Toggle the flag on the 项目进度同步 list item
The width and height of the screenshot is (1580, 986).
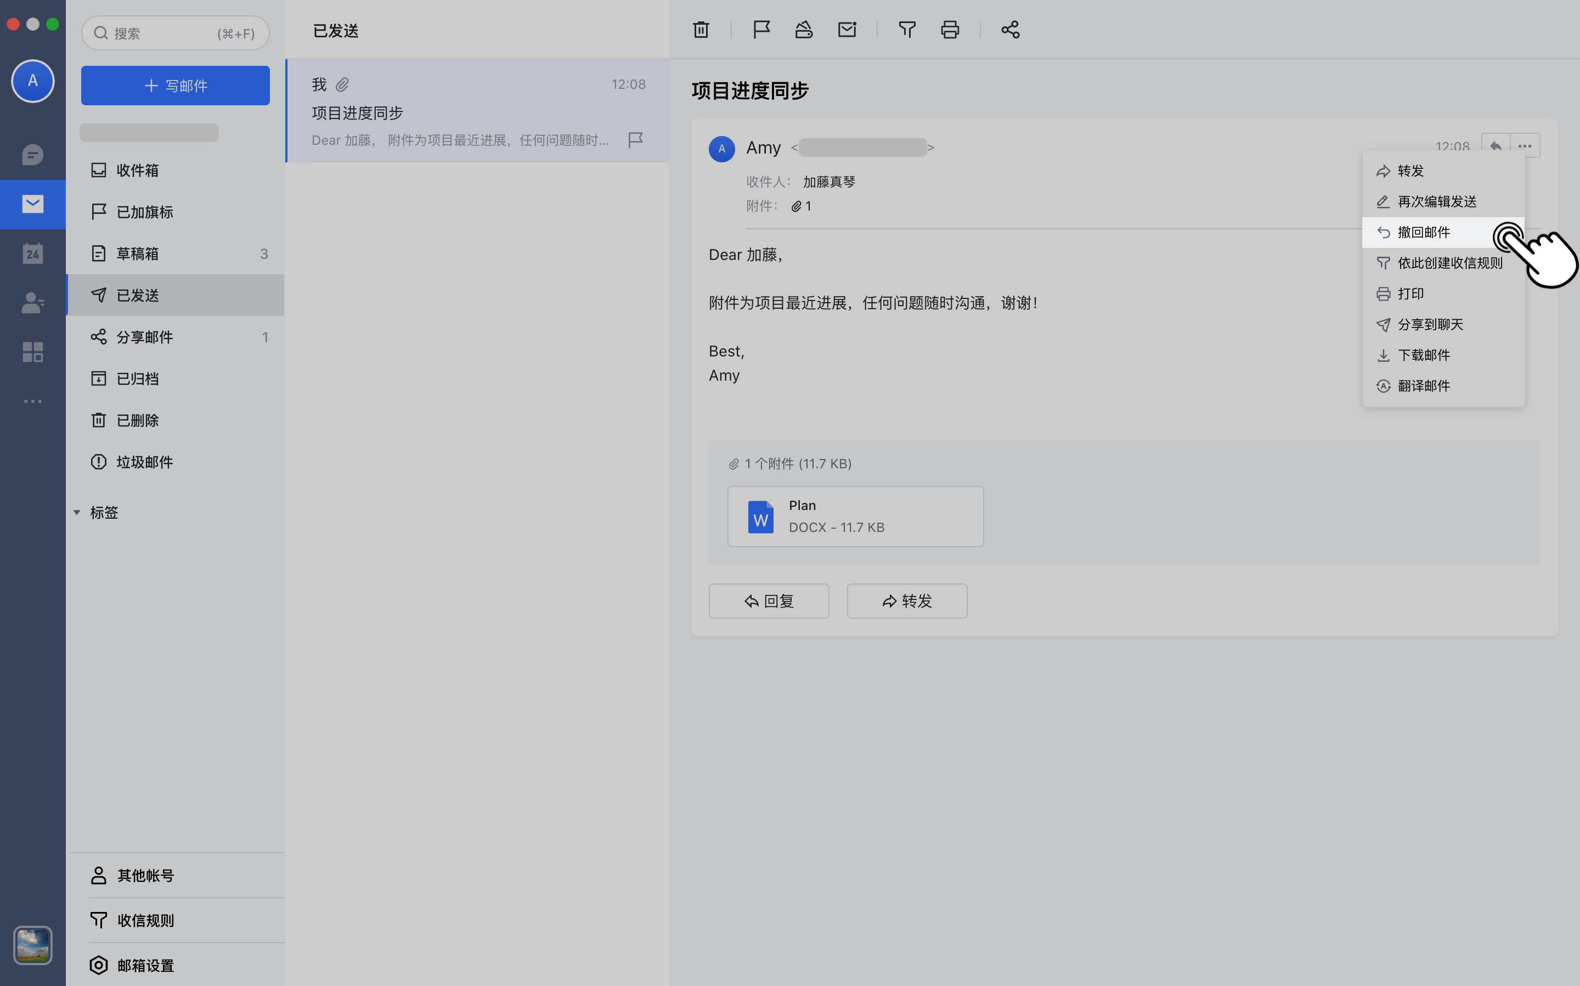(x=635, y=139)
